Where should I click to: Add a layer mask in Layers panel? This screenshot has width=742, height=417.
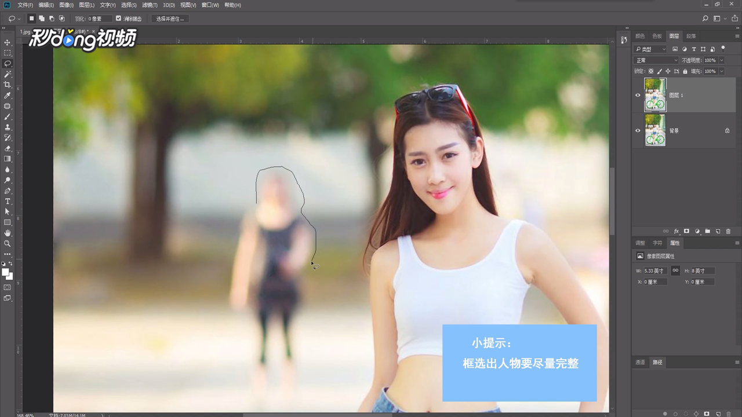pyautogui.click(x=686, y=231)
